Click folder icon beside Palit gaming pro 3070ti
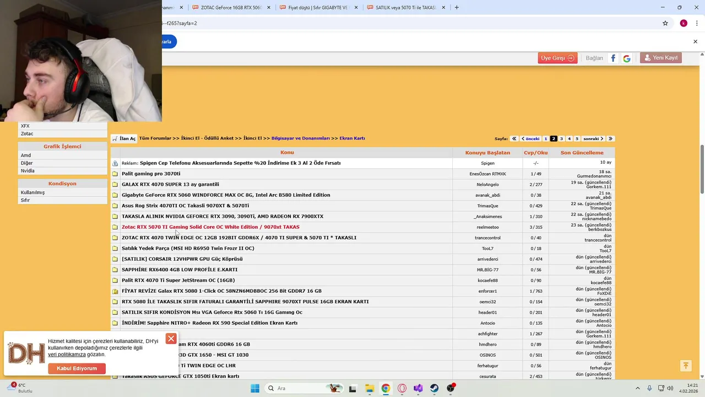This screenshot has width=705, height=397. (x=115, y=174)
